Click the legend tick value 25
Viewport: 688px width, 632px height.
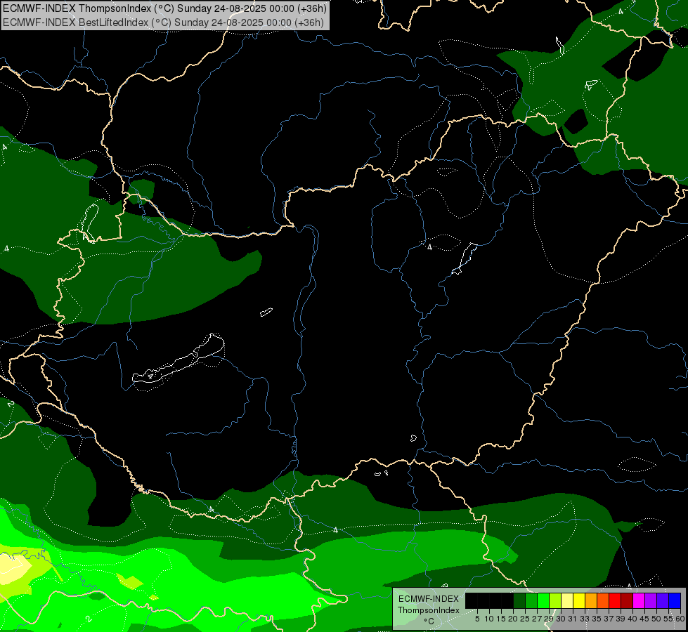[525, 619]
